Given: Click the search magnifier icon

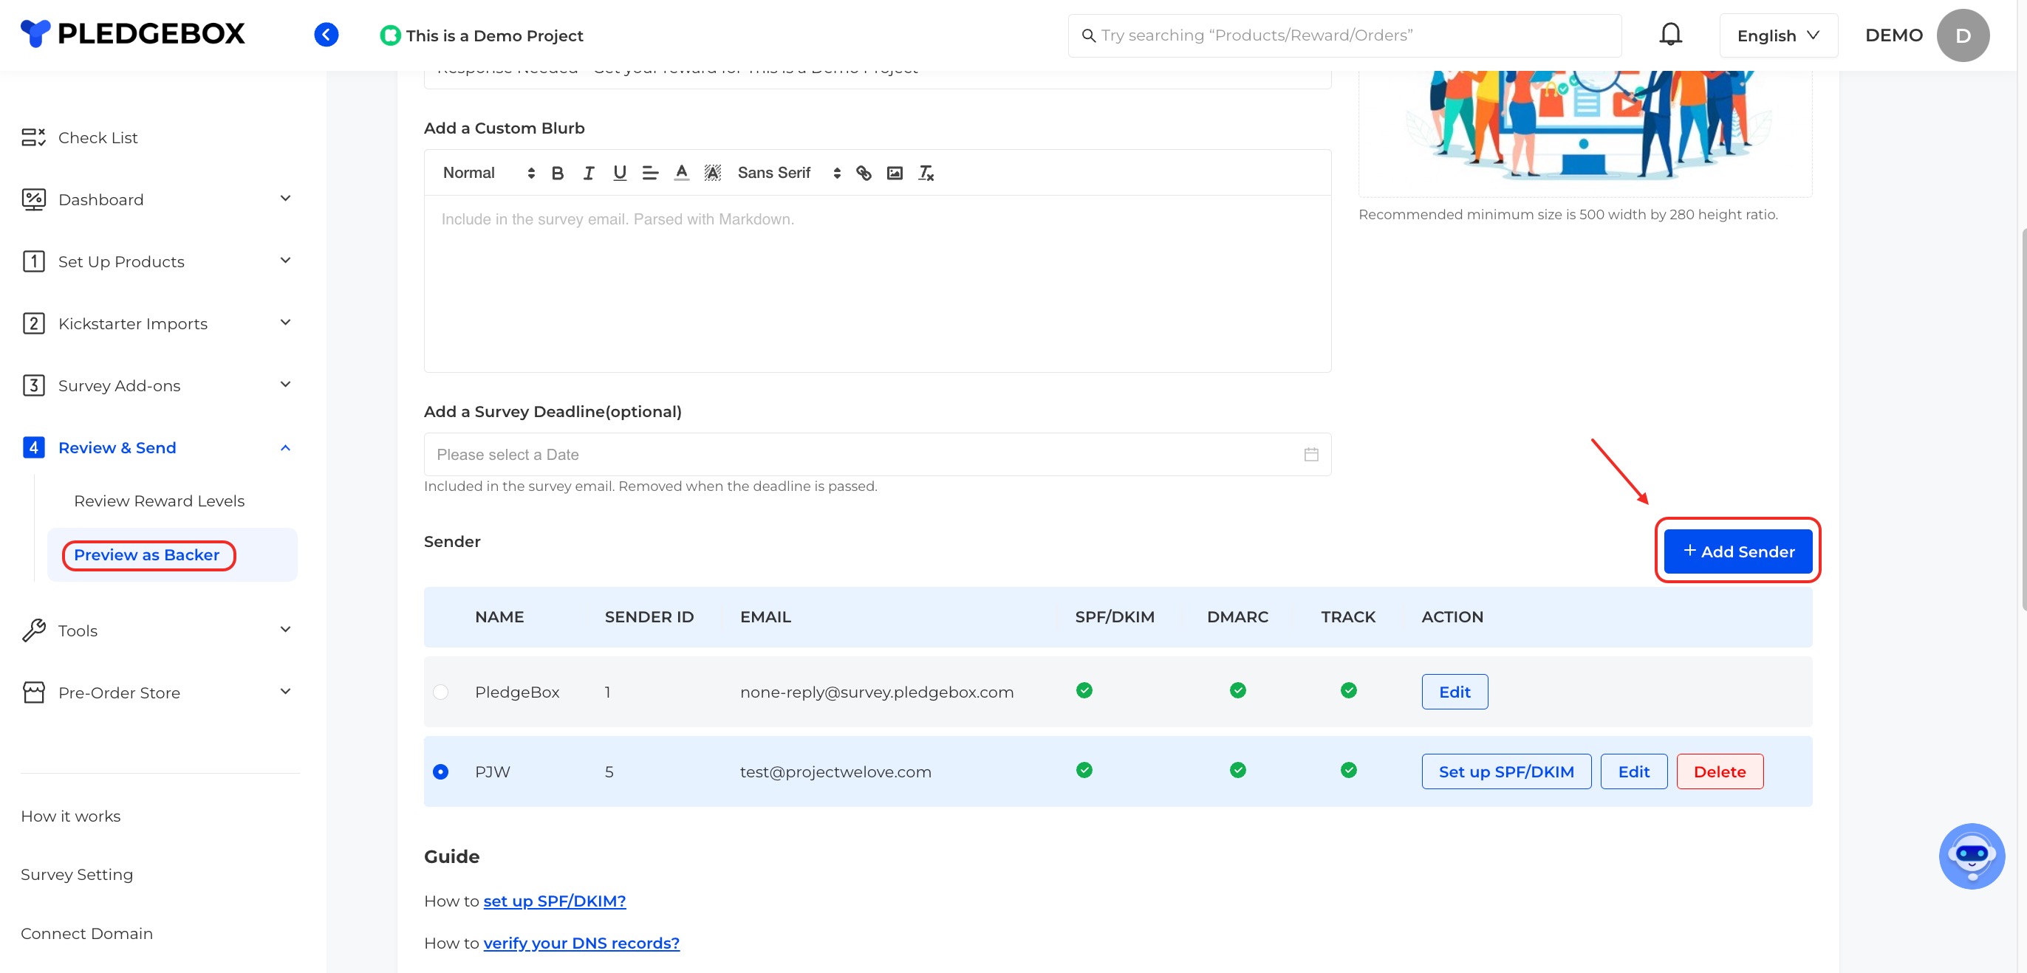Looking at the screenshot, I should click(x=1088, y=35).
